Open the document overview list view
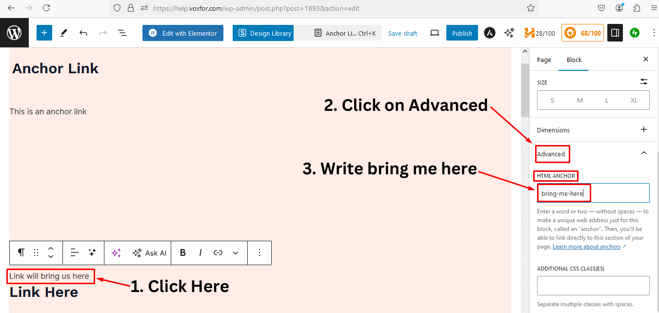Screen dimensions: 659x313 click(122, 33)
